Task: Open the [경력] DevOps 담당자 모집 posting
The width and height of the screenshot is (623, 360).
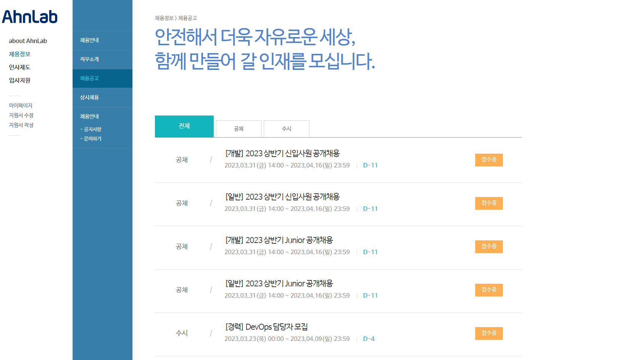Action: point(266,327)
